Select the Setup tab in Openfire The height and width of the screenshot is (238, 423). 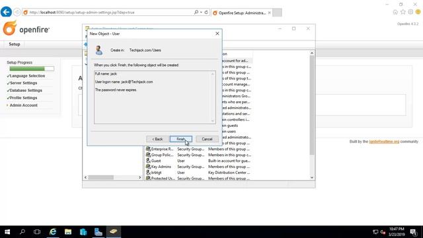tap(15, 44)
